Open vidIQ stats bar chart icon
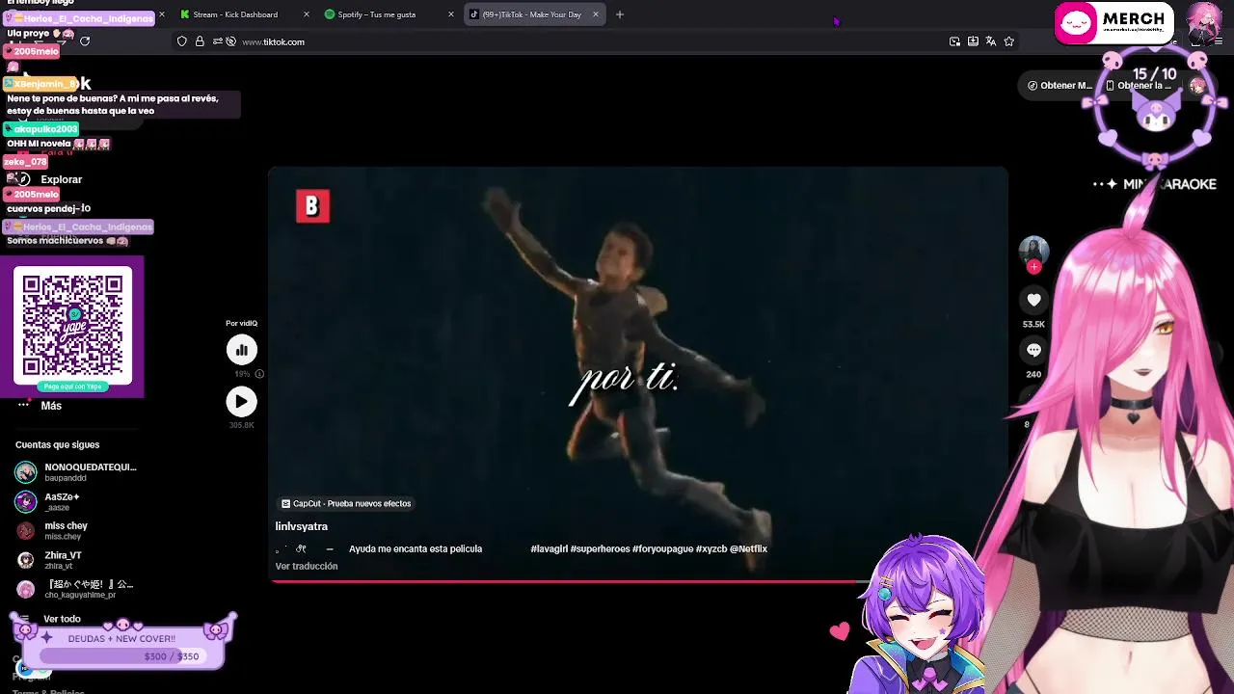The image size is (1234, 694). pos(241,350)
